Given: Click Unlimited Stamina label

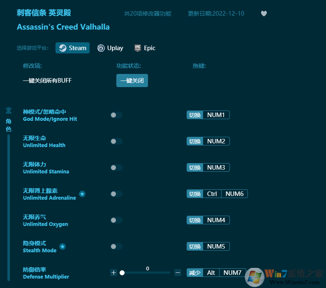Looking at the screenshot, I should tap(46, 172).
